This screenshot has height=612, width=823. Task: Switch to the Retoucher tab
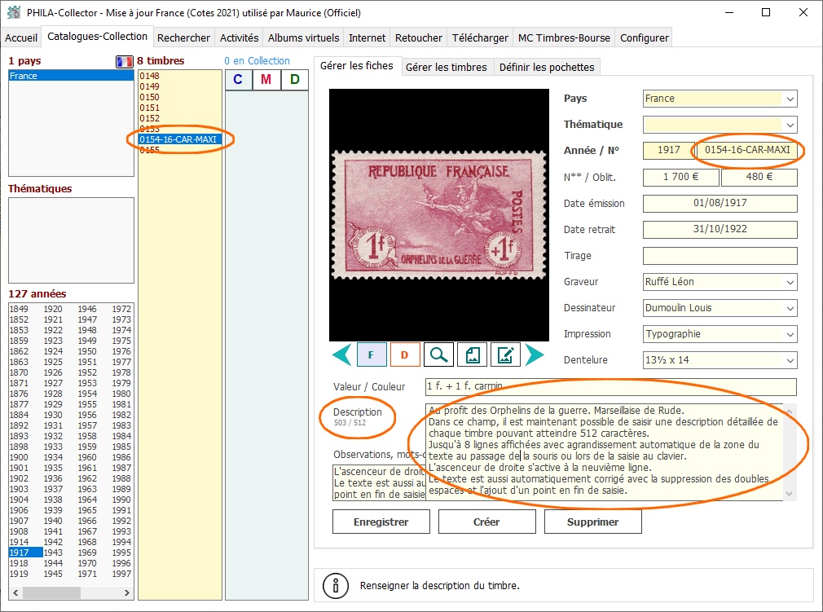point(418,37)
